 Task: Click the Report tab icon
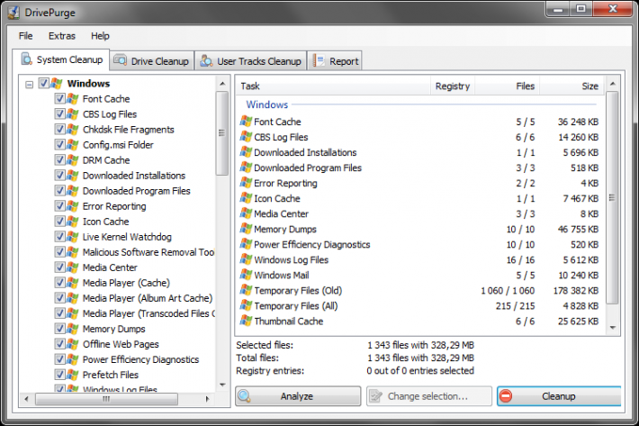coord(319,60)
